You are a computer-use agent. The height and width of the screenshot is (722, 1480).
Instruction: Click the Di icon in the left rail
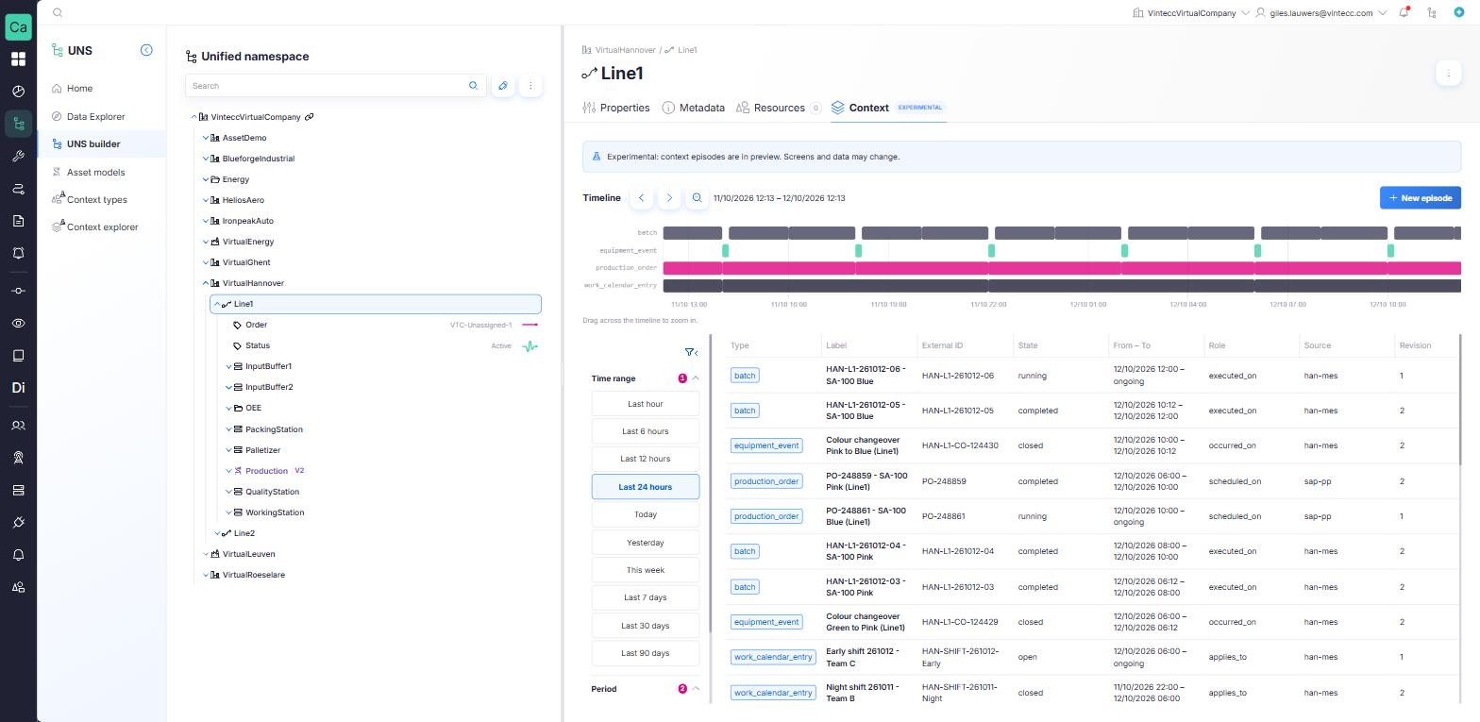18,388
